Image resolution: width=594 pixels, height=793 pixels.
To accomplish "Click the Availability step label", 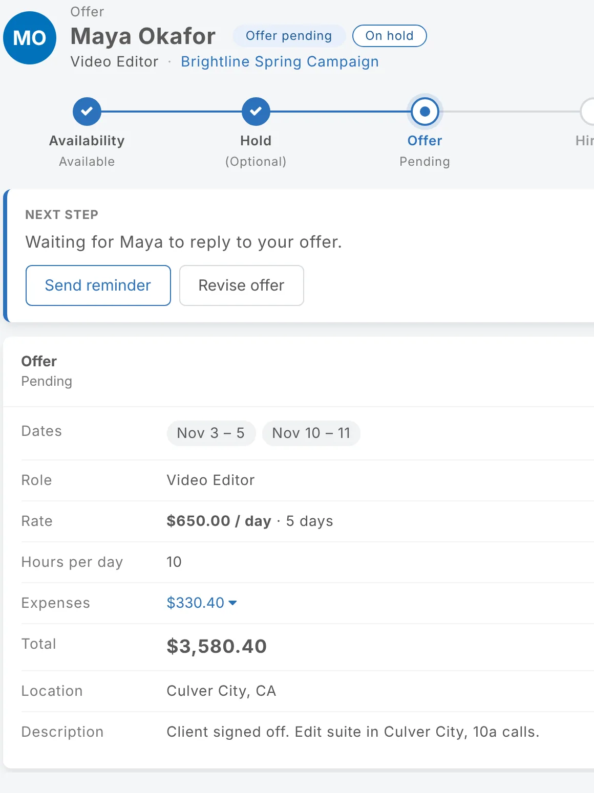I will pyautogui.click(x=87, y=141).
